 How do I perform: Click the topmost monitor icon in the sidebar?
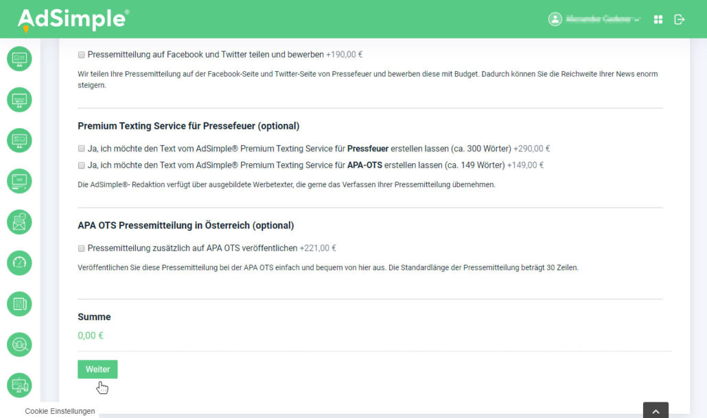19,58
